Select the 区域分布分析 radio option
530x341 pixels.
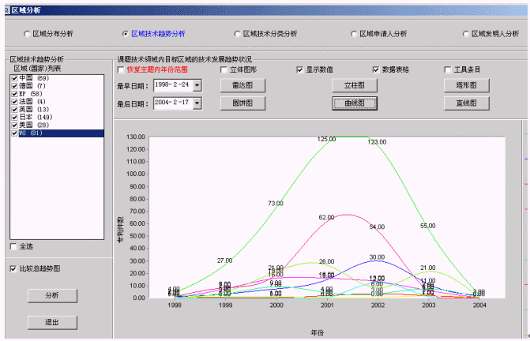[26, 34]
